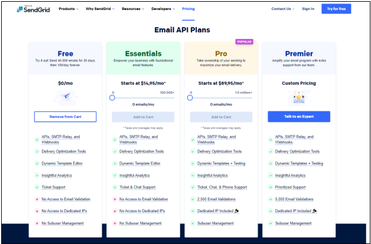
Task: Click Remove from Cart on Free plan
Action: pos(66,117)
